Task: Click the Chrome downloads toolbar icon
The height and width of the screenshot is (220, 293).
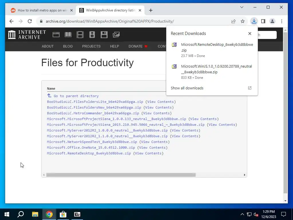Action: (254, 21)
